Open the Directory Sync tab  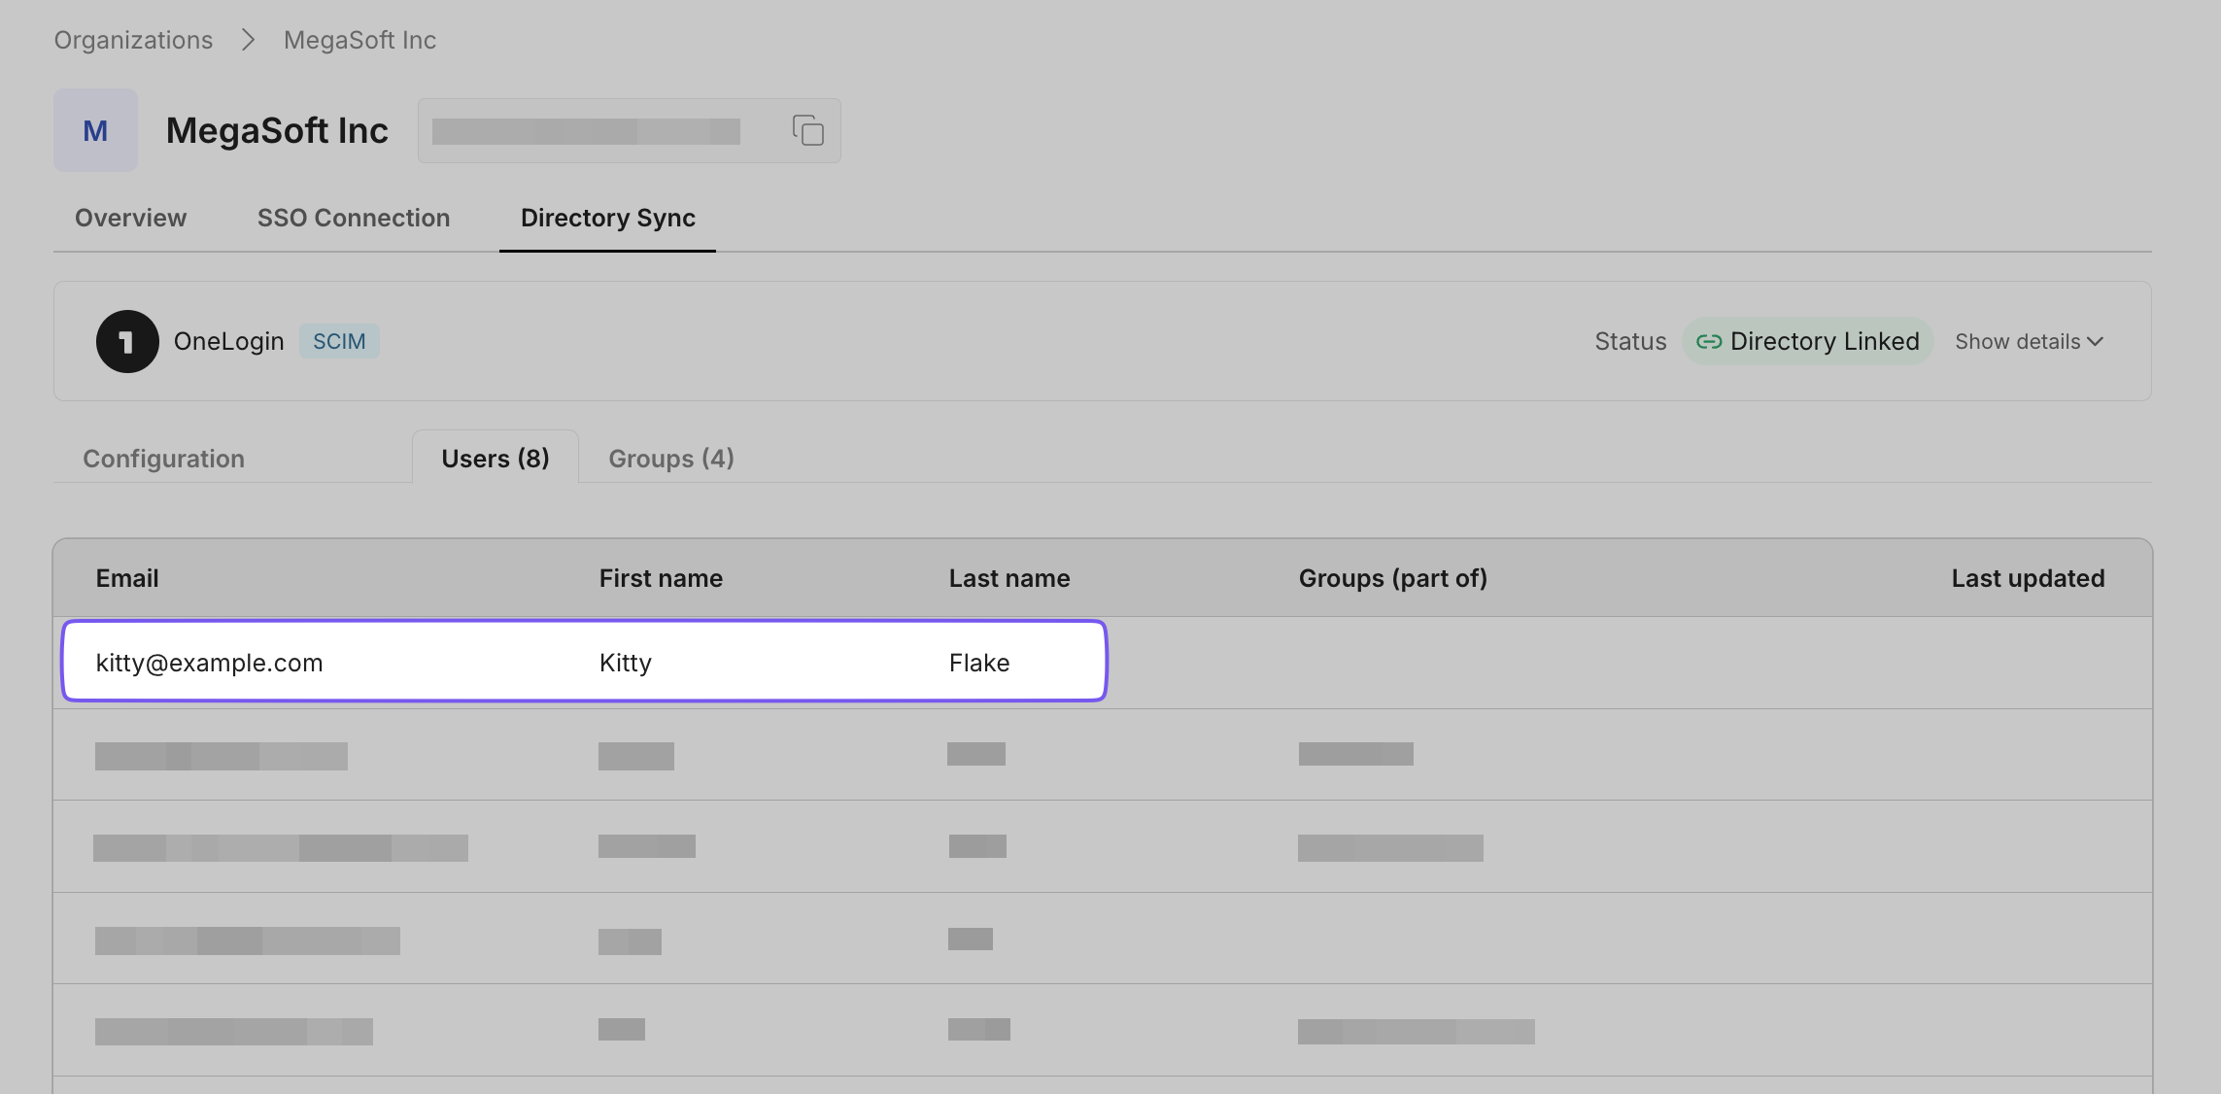(606, 218)
